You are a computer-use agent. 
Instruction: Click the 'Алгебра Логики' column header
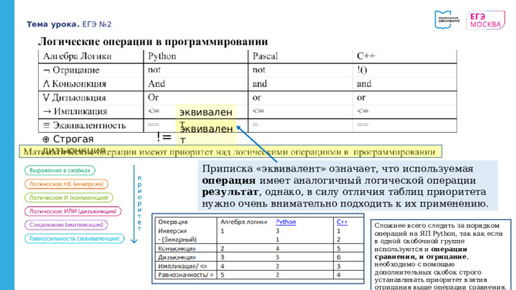77,56
